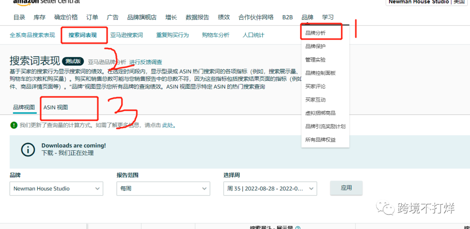Click the green notice icon beside 我们更新了
This screenshot has height=229, width=470.
pyautogui.click(x=13, y=125)
